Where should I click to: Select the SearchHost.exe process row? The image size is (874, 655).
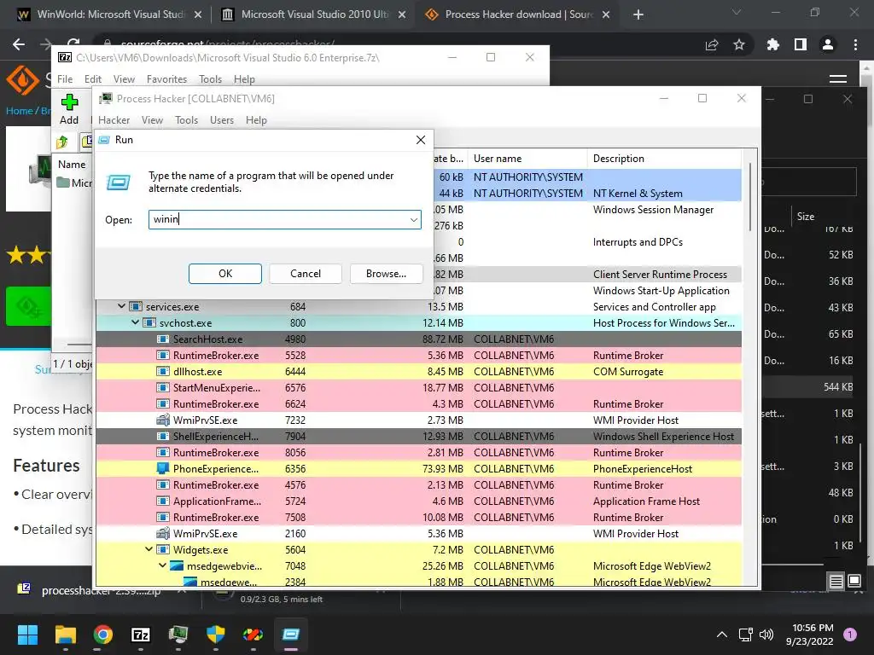coord(418,339)
